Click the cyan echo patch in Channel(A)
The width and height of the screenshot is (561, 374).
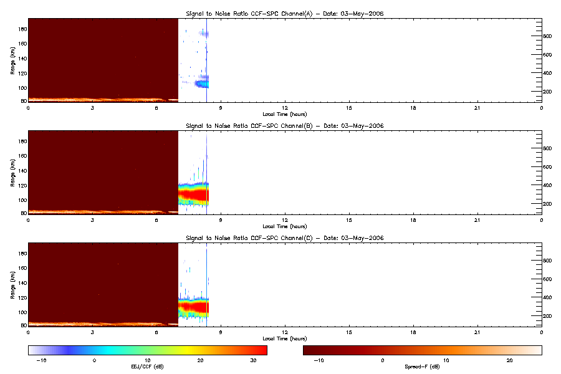(x=203, y=84)
